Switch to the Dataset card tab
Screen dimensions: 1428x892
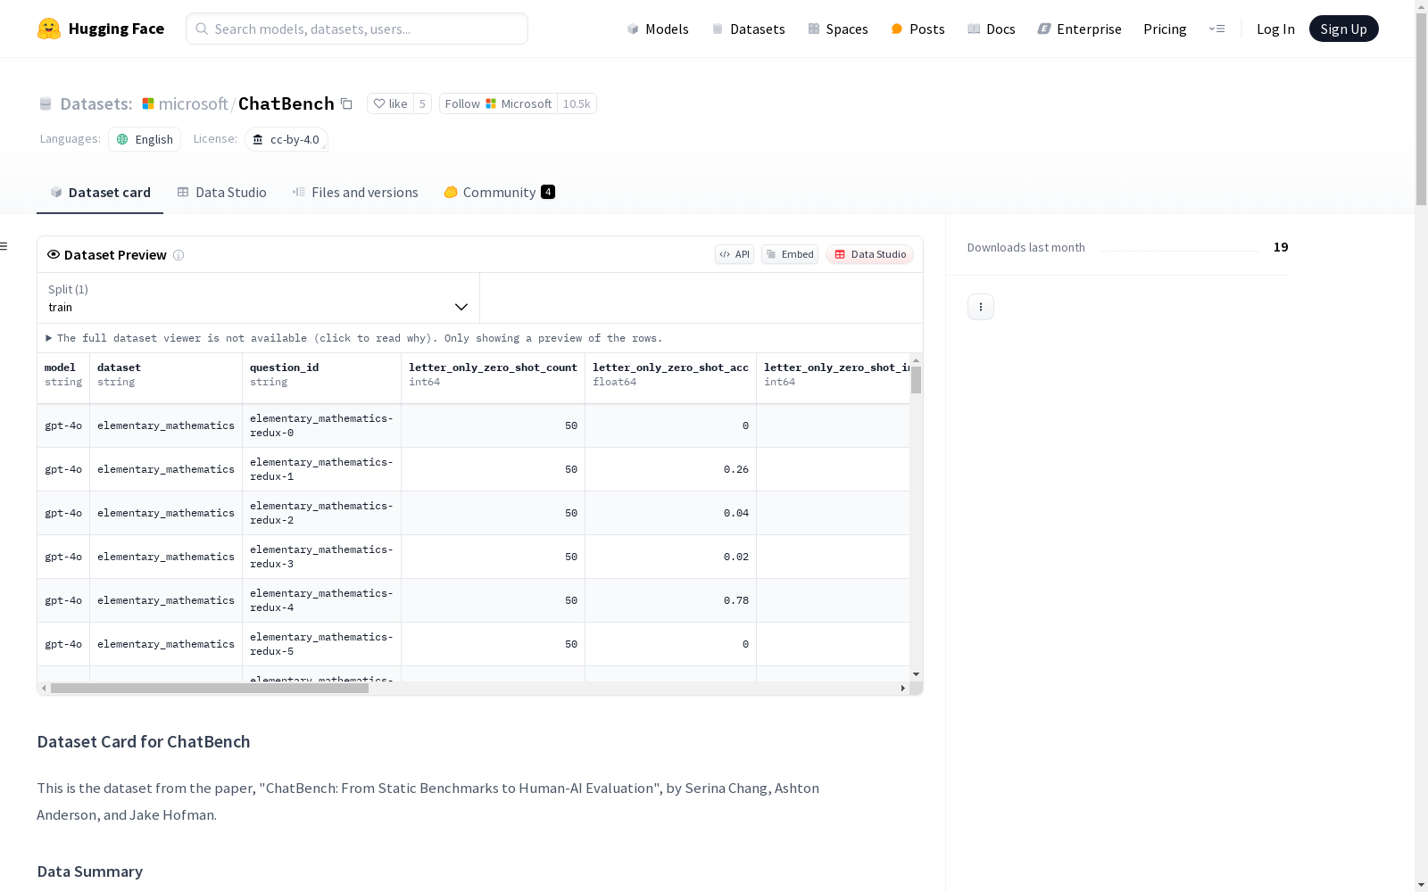[x=100, y=193]
